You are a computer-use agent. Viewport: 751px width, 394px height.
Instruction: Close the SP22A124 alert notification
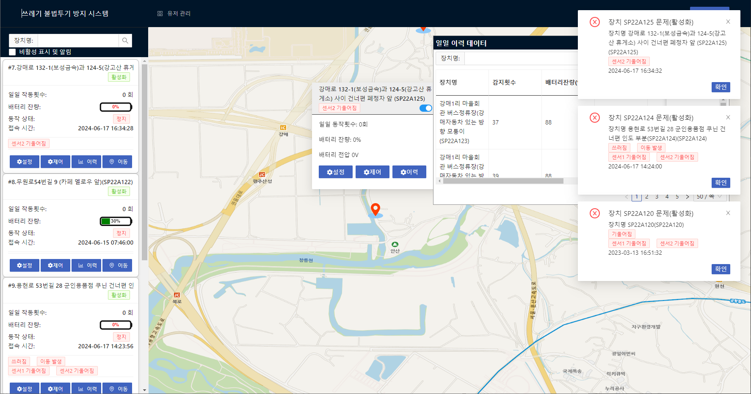[x=728, y=117]
